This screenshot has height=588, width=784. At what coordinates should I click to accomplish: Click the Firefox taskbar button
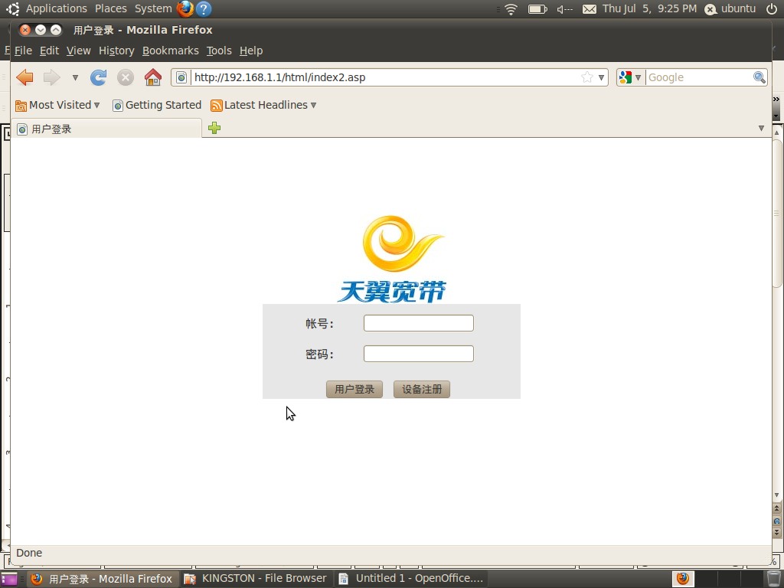coord(102,579)
